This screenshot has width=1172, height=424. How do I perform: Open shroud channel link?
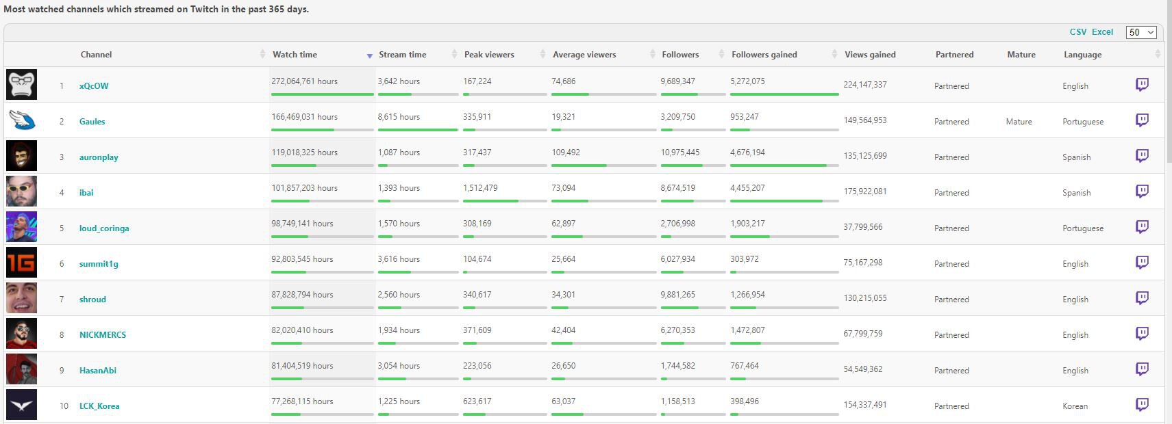click(92, 300)
